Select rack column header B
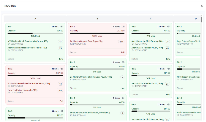 97,18
